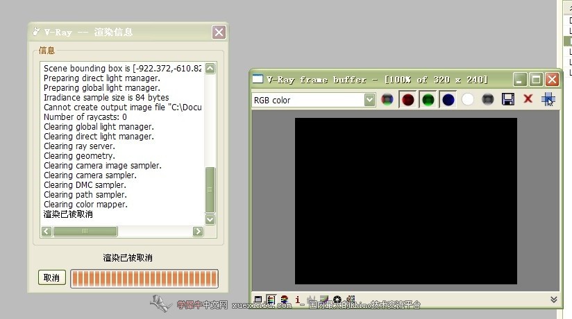Click the last colorful icon in bottom toolbar
This screenshot has height=319, width=572.
click(x=351, y=300)
